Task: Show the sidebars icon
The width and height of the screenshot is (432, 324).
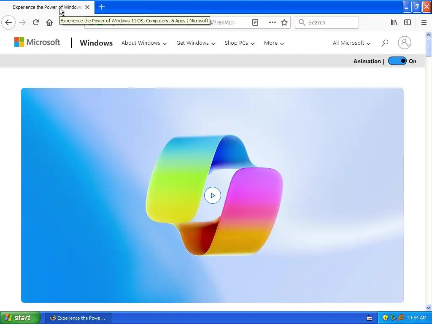Action: tap(408, 22)
